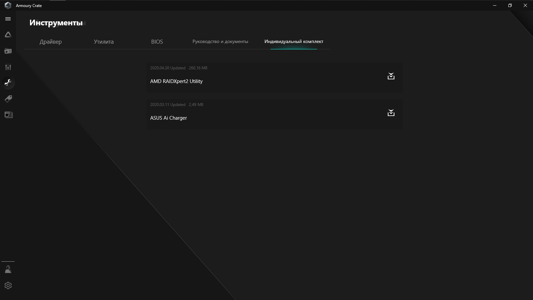This screenshot has width=533, height=300.
Task: Open the user profile icon
Action: click(x=8, y=269)
